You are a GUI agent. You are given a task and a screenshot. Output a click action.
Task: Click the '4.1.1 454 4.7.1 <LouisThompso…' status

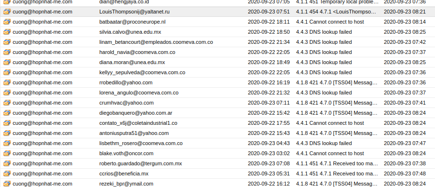[337, 12]
